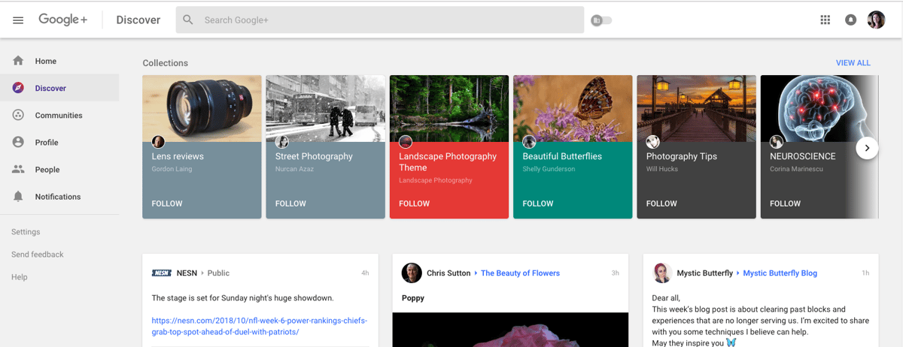Open the notifications bell in header
The width and height of the screenshot is (903, 347).
(850, 20)
